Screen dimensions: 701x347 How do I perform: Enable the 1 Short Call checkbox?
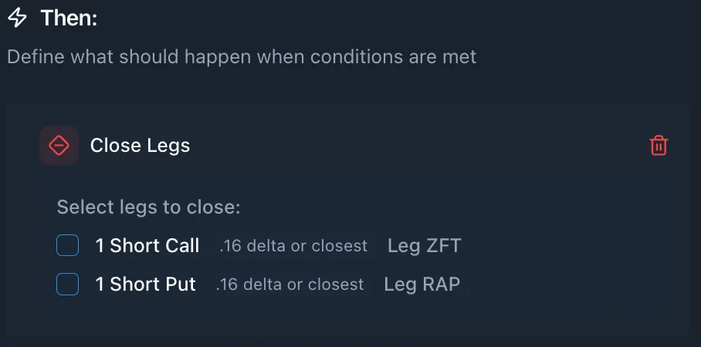pos(68,246)
